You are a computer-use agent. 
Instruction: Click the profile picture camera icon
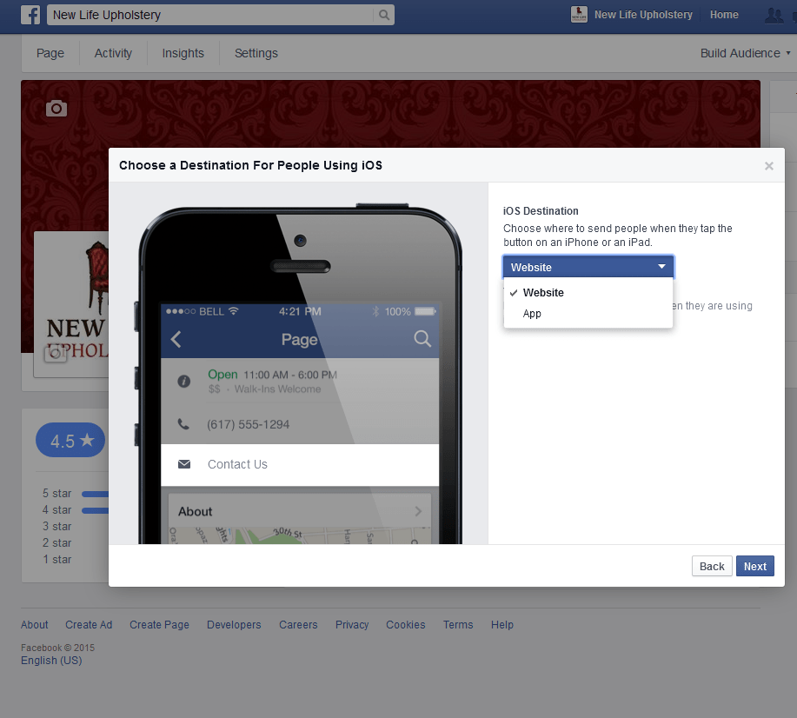coord(56,354)
